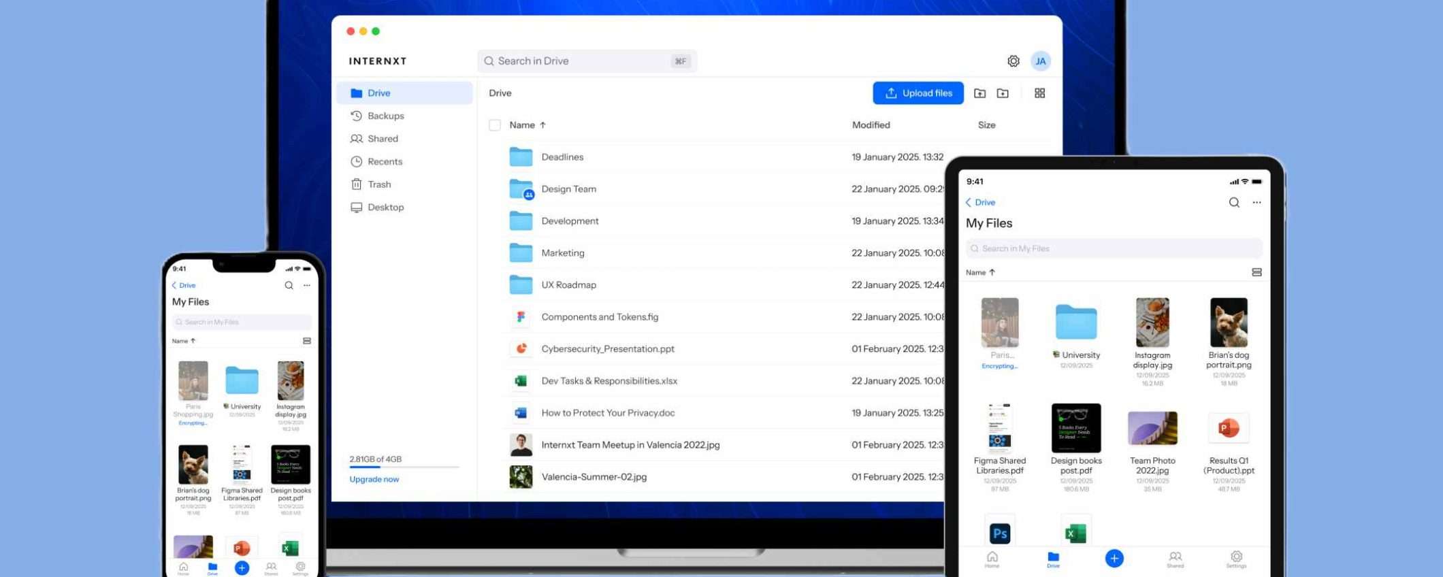Open Recents in the sidebar
The image size is (1443, 577).
tap(385, 162)
